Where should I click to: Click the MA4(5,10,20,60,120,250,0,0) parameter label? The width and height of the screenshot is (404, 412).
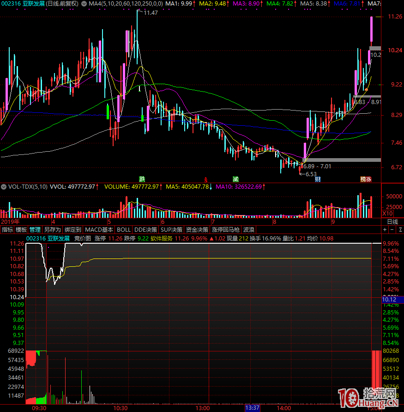click(126, 4)
